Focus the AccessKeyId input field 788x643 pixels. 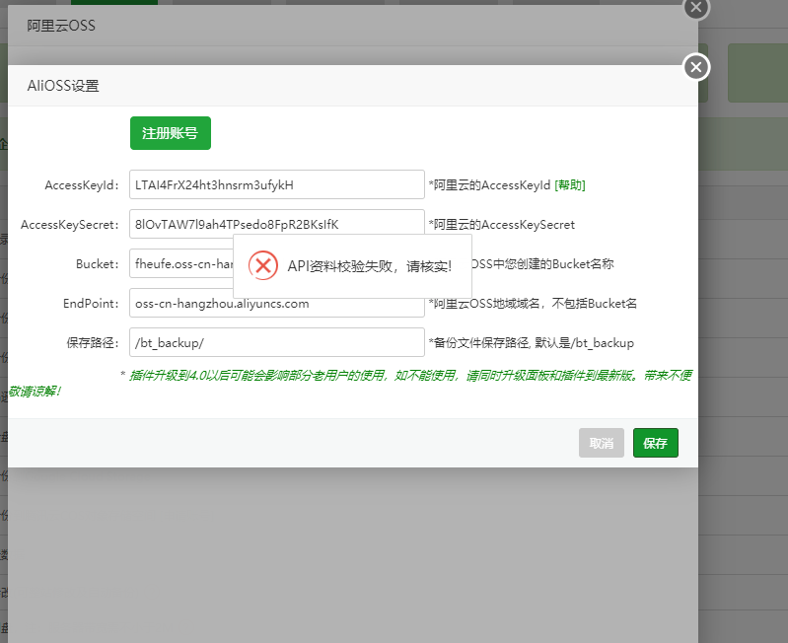pyautogui.click(x=276, y=184)
